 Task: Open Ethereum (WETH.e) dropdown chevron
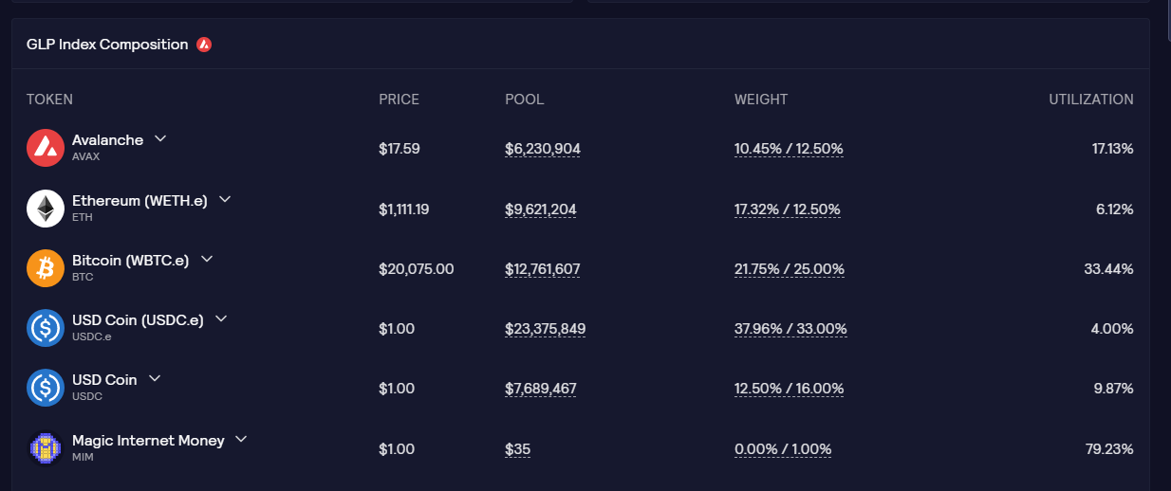(225, 199)
